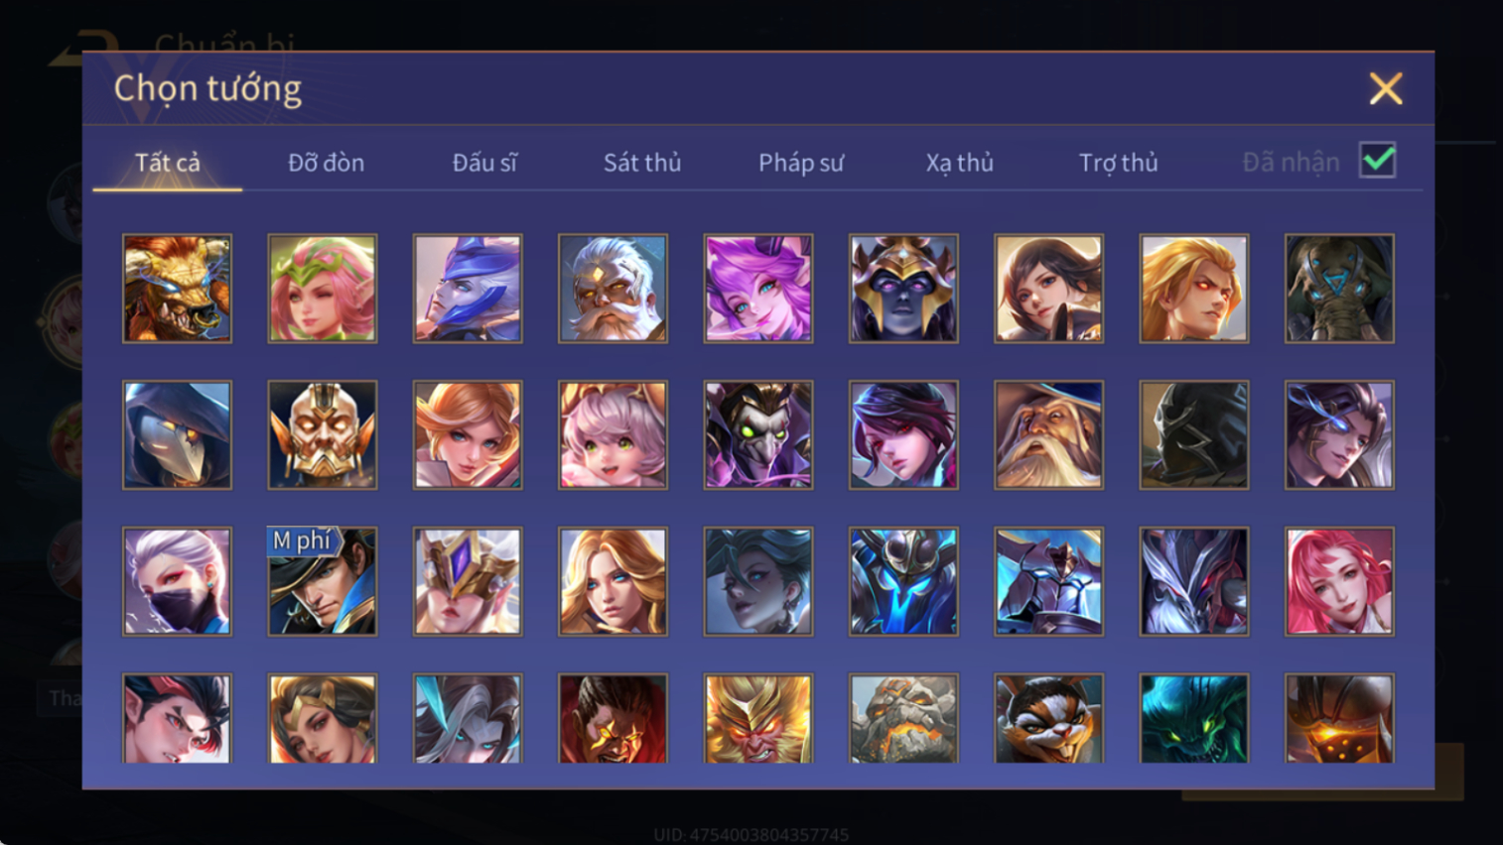
Task: Select the golden monkey king hero
Action: click(x=758, y=718)
